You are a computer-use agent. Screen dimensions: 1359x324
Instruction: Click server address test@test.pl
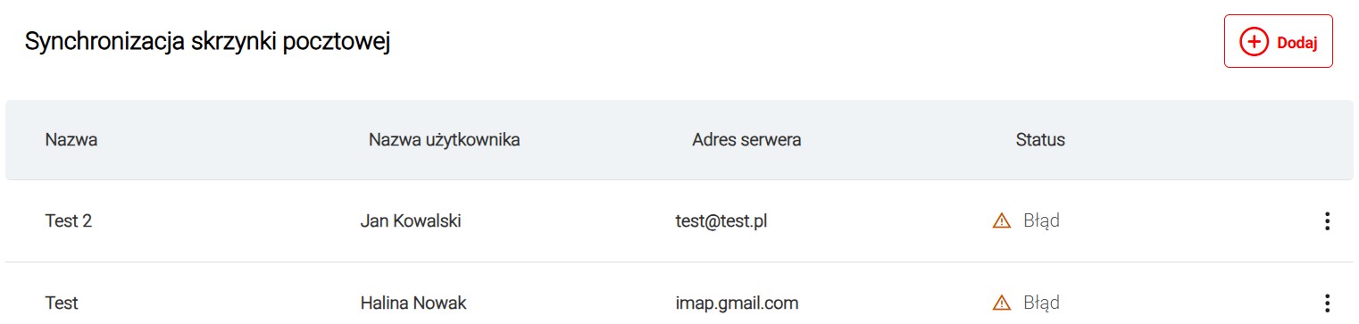(721, 221)
